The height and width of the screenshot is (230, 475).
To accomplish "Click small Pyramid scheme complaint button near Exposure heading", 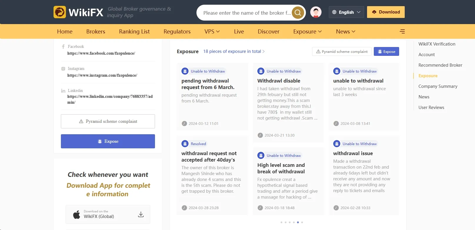I will [342, 51].
